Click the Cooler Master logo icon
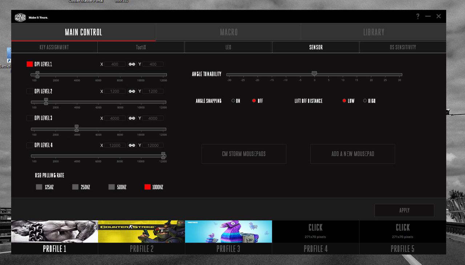Screen dimensions: 465x265 click(x=20, y=17)
